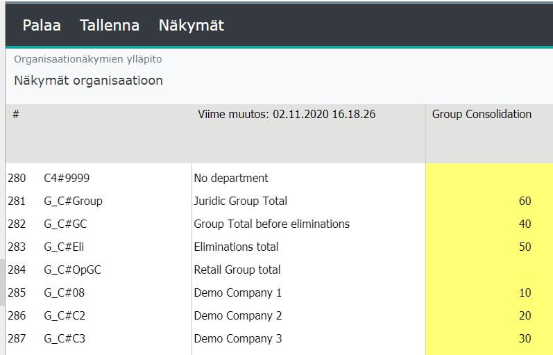Select the empty yellow cell for No department
This screenshot has width=553, height=355.
click(x=488, y=179)
